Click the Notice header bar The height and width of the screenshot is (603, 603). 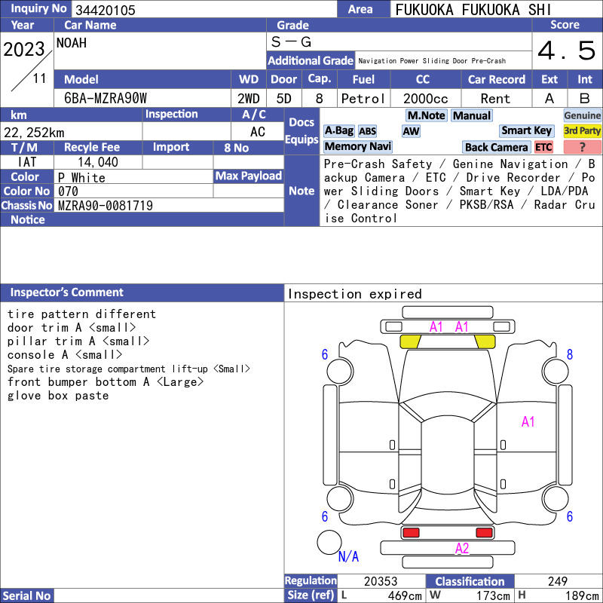[142, 219]
